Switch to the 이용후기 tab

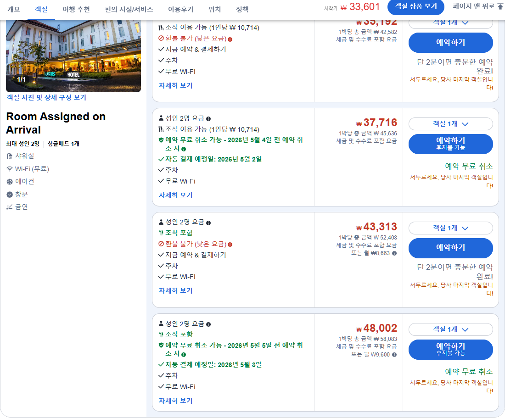(x=180, y=9)
